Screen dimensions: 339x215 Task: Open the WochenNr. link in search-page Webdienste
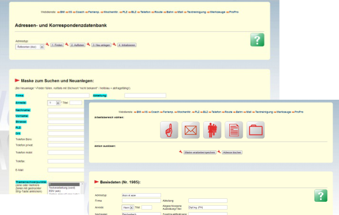coord(111,12)
